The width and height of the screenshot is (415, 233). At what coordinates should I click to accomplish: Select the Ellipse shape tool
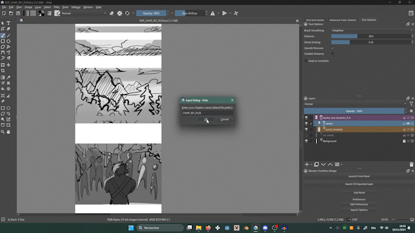tap(8, 41)
